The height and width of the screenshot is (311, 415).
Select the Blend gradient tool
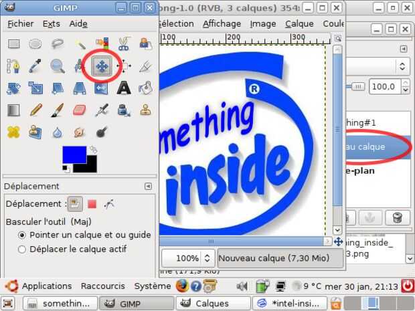13,110
